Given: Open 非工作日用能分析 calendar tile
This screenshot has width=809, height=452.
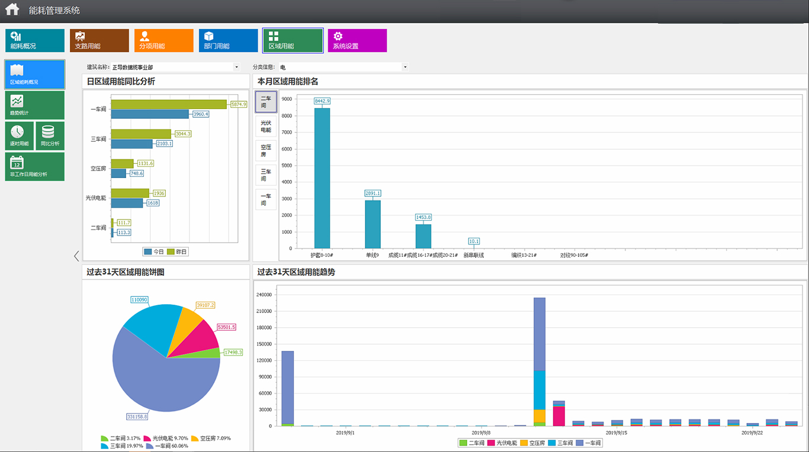Looking at the screenshot, I should [x=35, y=167].
